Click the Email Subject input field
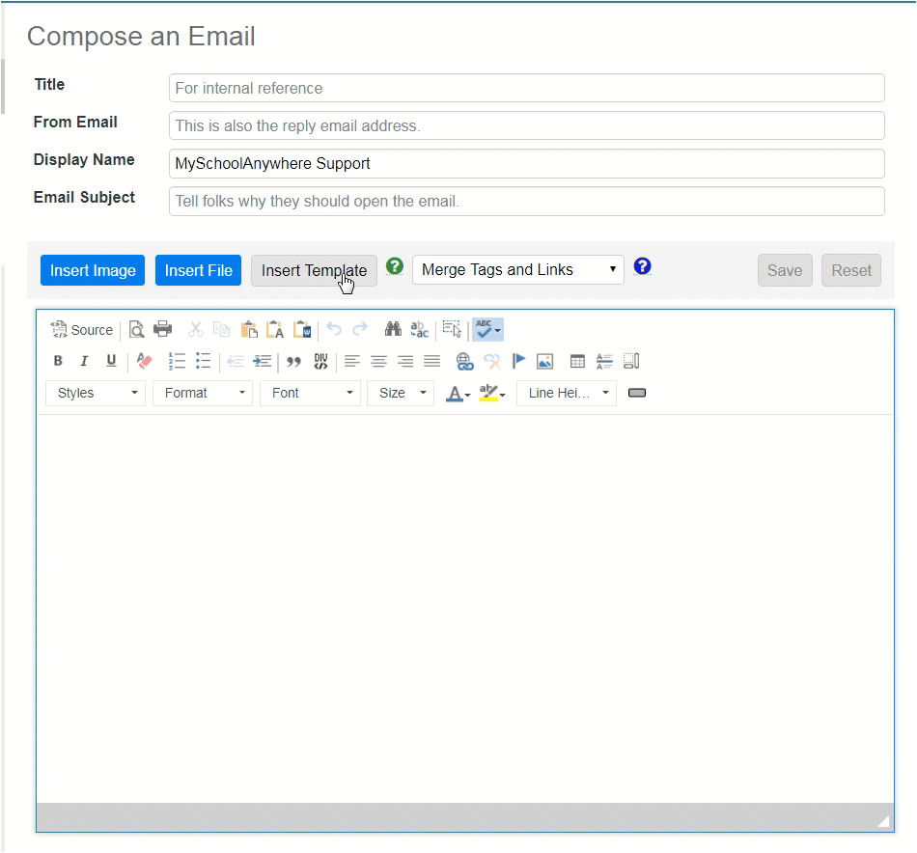Image resolution: width=917 pixels, height=853 pixels. (526, 202)
